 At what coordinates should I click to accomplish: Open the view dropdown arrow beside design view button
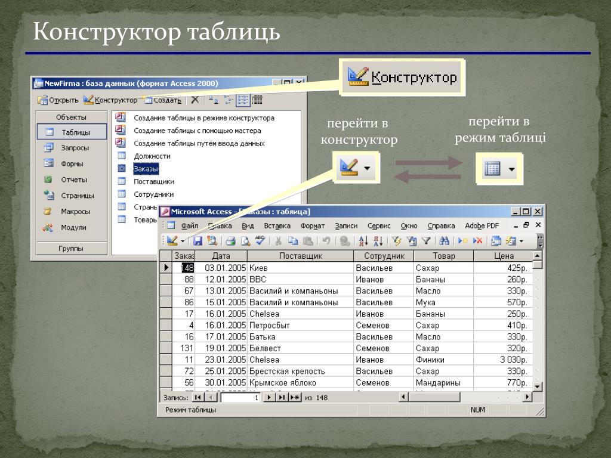[183, 241]
